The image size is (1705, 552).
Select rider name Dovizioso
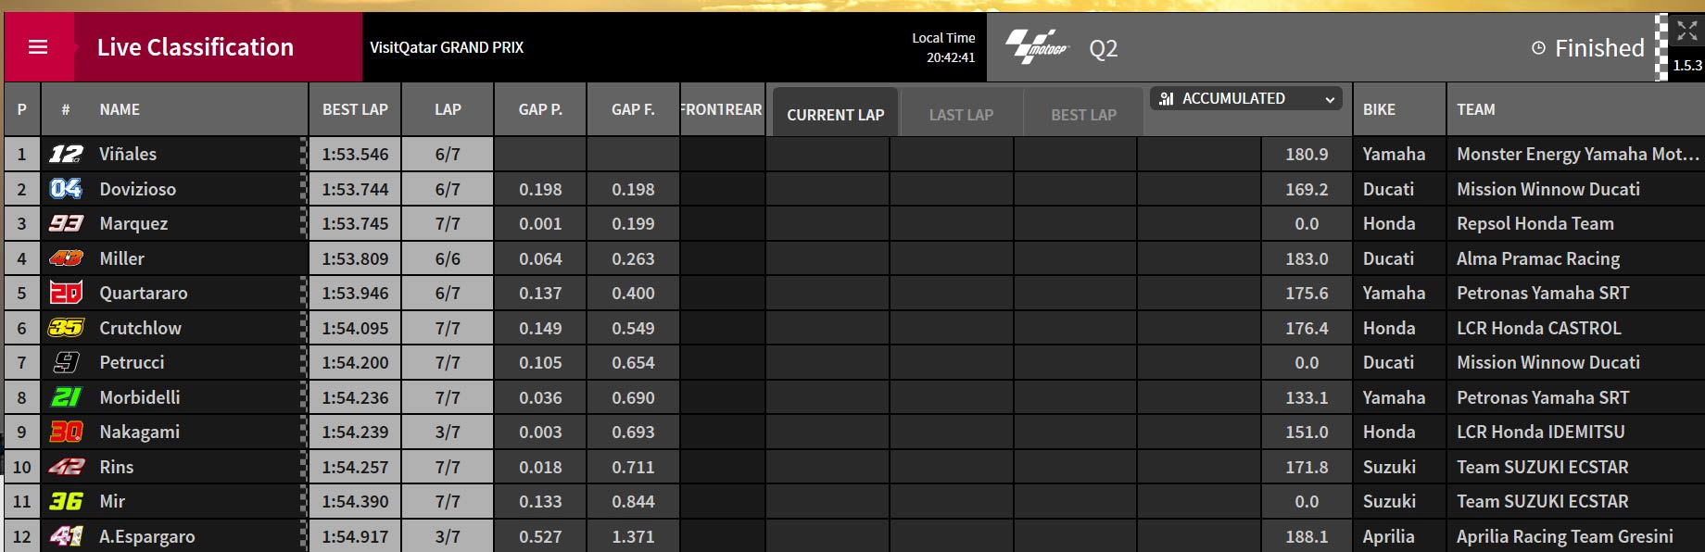pos(137,189)
